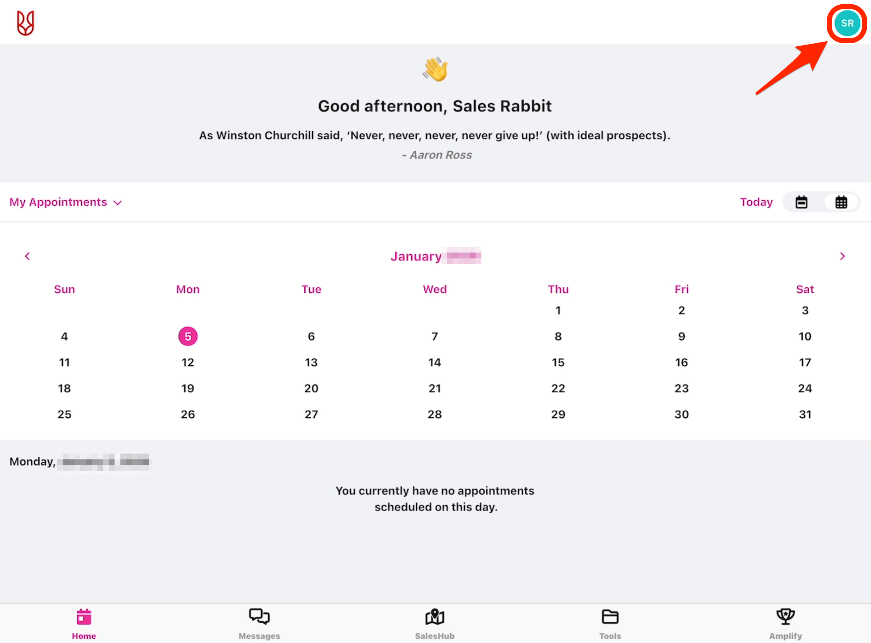Select January 15 on the calendar

pyautogui.click(x=558, y=362)
